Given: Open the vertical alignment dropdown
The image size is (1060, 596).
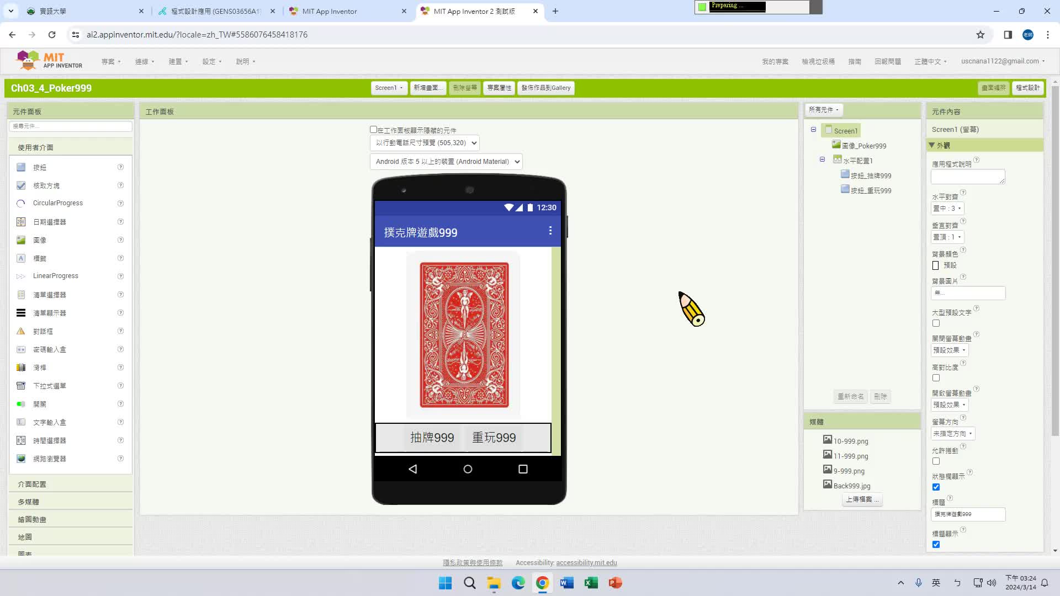Looking at the screenshot, I should (x=947, y=237).
